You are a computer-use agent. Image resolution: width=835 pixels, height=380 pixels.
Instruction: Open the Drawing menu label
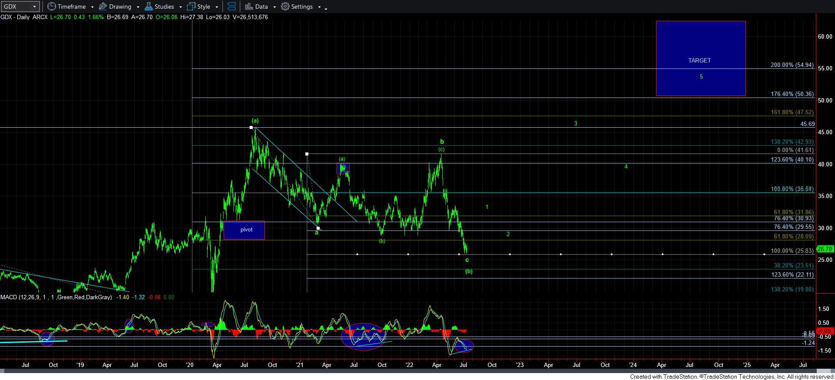(x=120, y=7)
